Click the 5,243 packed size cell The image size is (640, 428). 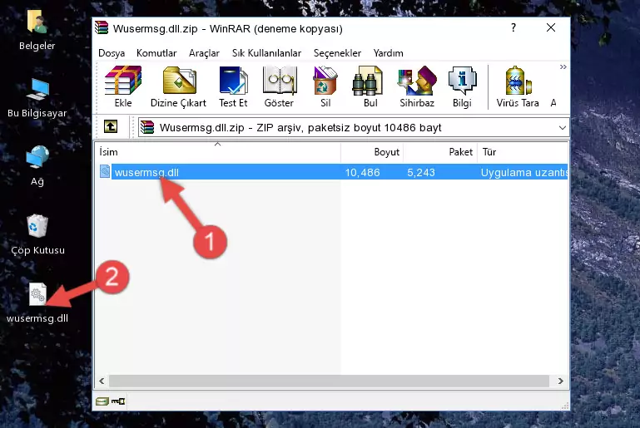[421, 172]
